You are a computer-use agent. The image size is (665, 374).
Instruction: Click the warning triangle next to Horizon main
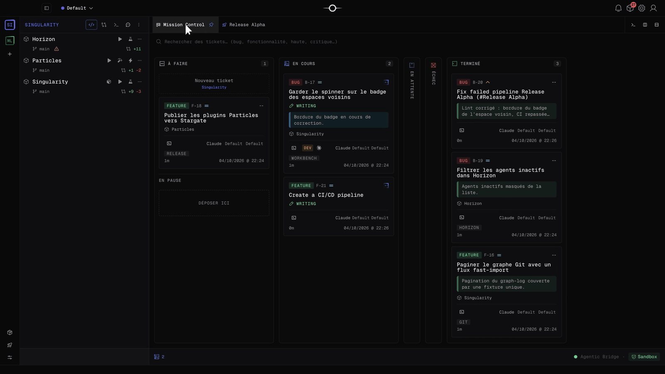[x=57, y=49]
